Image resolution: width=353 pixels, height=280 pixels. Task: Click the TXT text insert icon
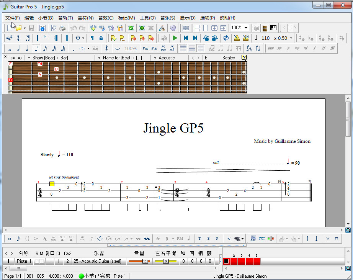click(261, 239)
